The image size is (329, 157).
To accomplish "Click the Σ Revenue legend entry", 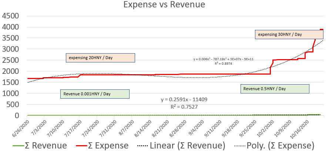I will click(x=46, y=146).
